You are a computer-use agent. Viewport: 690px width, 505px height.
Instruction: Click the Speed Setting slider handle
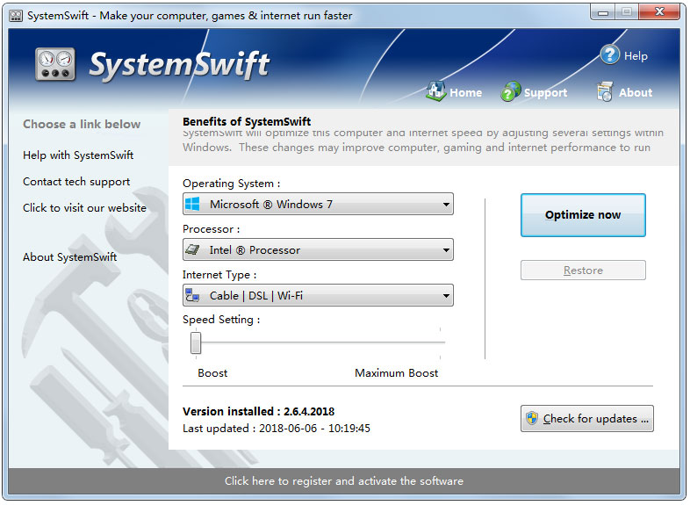[196, 343]
